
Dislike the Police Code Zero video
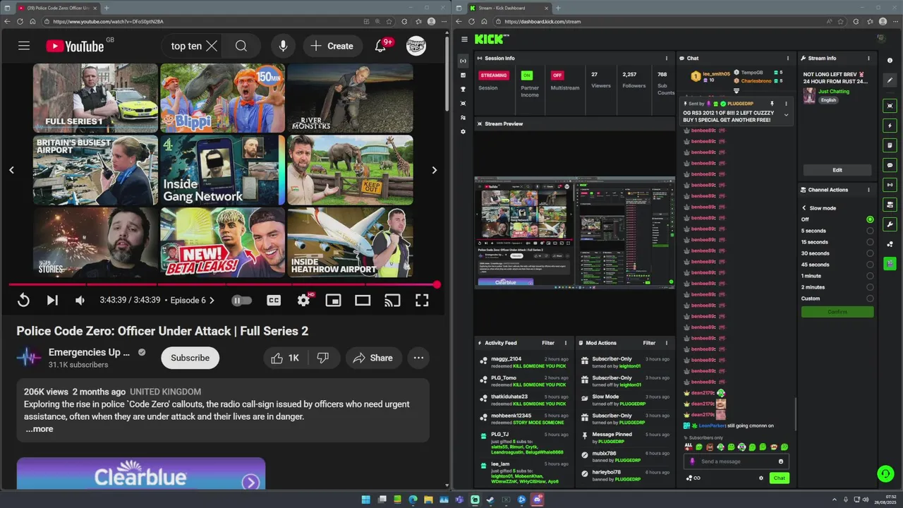click(x=323, y=358)
